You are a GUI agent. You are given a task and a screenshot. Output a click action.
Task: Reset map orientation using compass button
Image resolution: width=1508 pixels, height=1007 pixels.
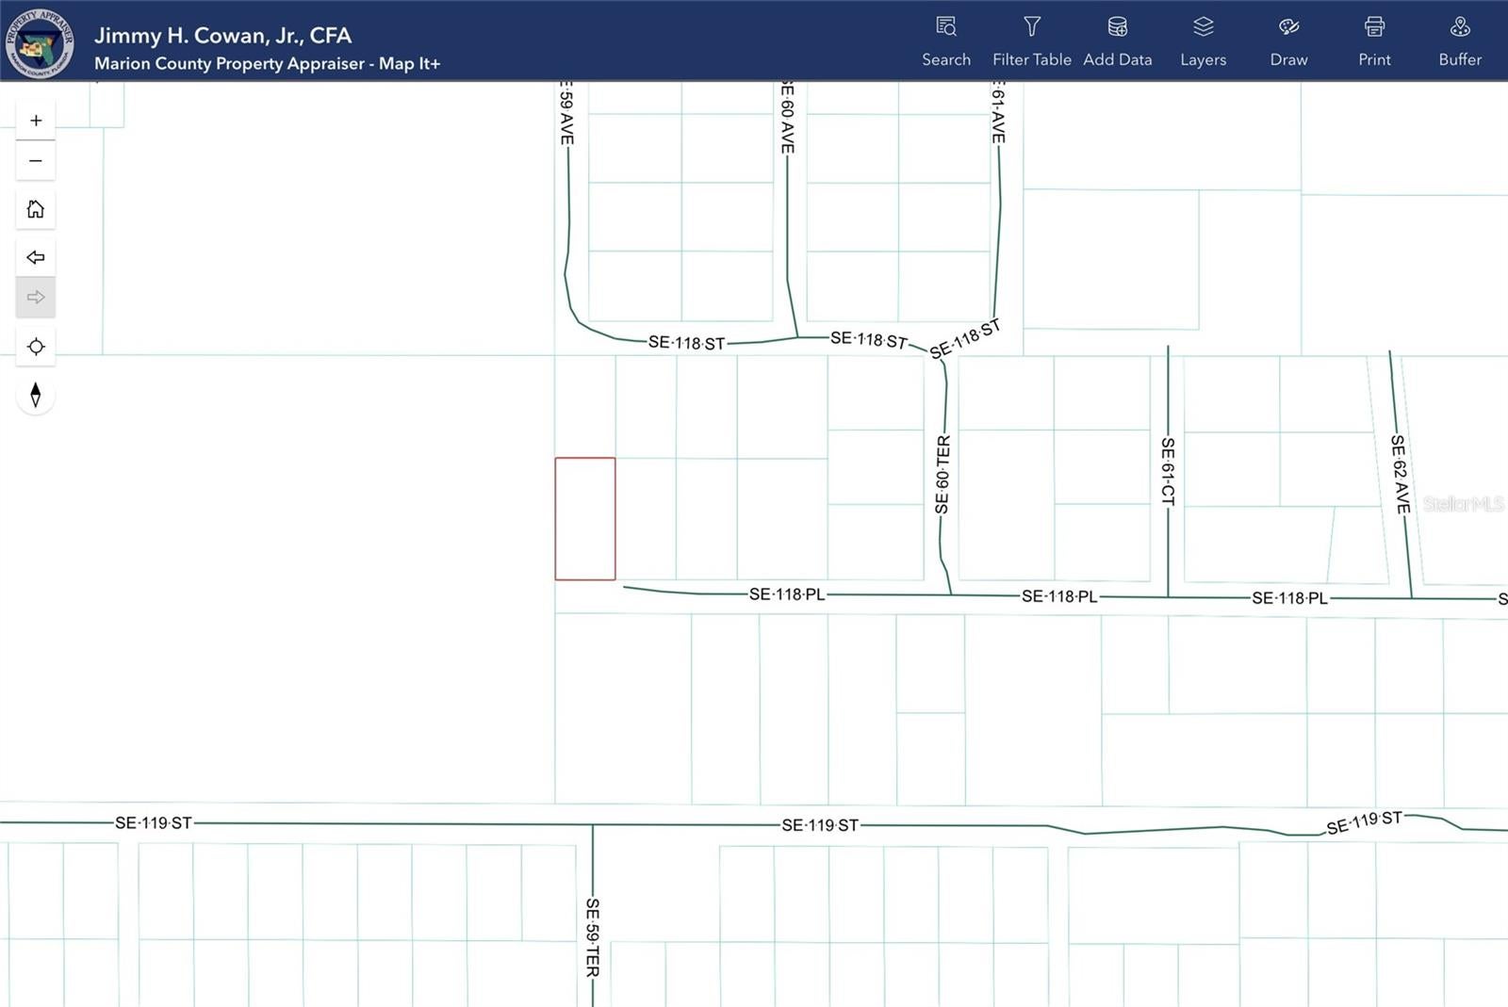[36, 395]
